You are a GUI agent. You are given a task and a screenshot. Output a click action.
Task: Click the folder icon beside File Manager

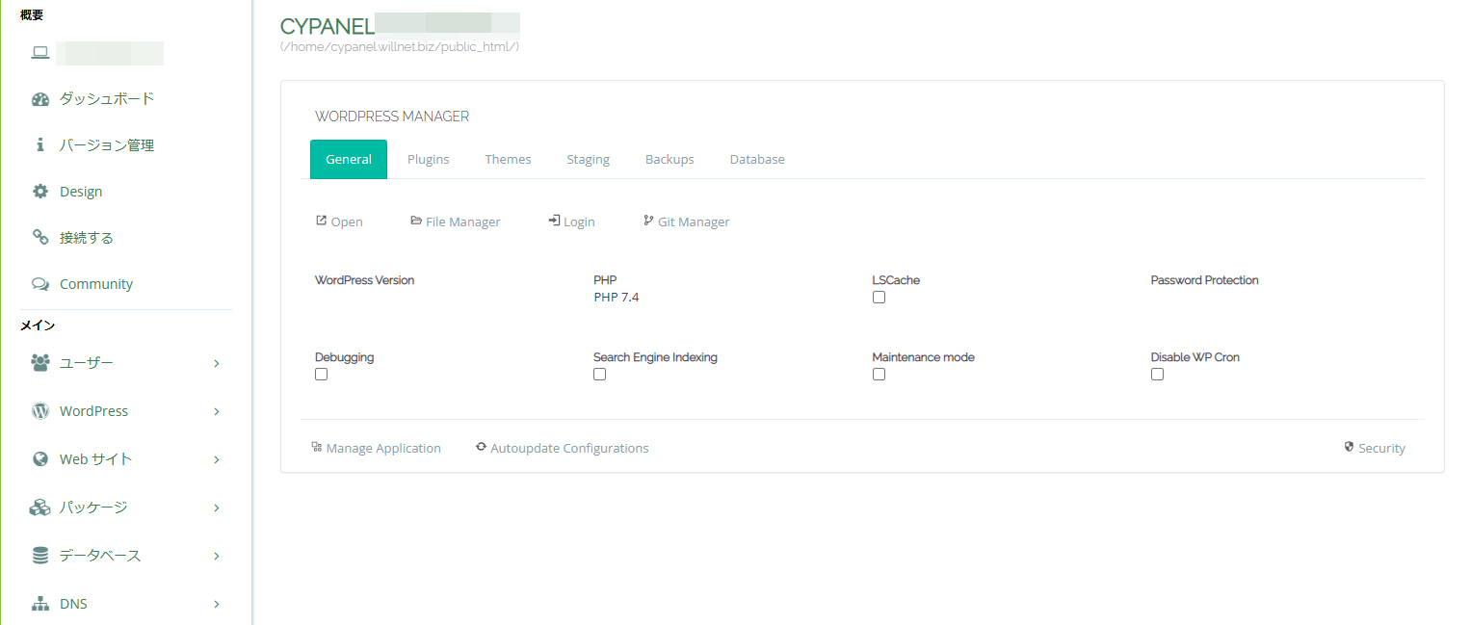pyautogui.click(x=416, y=221)
